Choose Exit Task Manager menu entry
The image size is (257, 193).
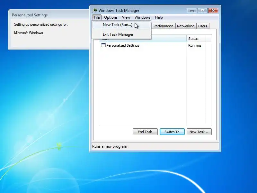pyautogui.click(x=121, y=34)
